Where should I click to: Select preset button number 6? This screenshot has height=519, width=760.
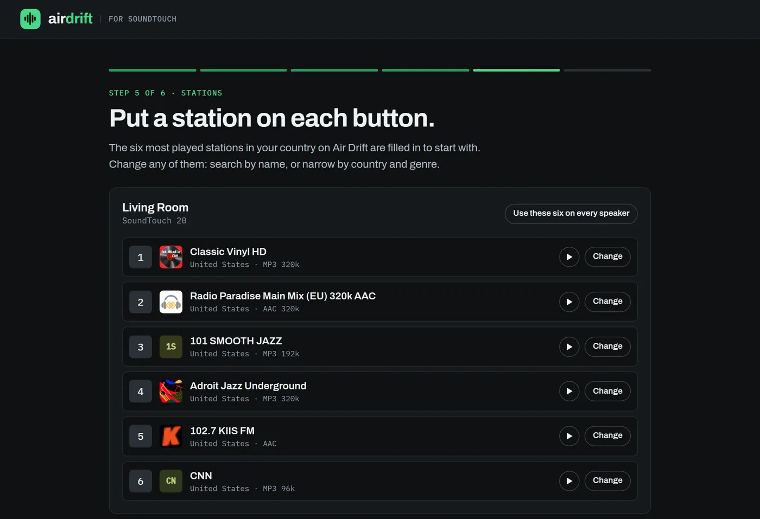click(x=141, y=481)
